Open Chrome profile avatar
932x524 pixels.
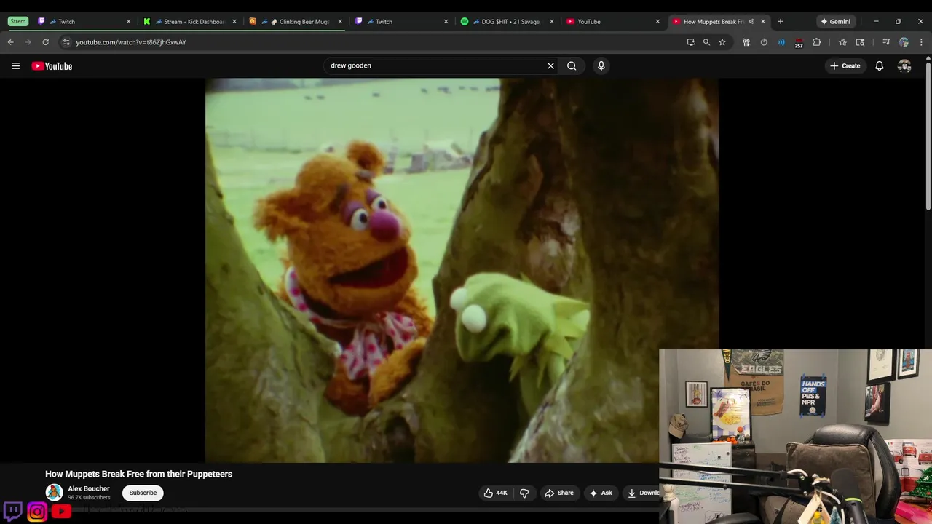[x=904, y=42]
